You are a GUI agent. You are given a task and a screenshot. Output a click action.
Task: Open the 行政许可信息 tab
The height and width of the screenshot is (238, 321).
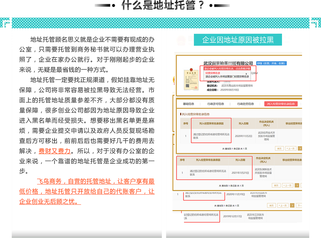pos(216,104)
